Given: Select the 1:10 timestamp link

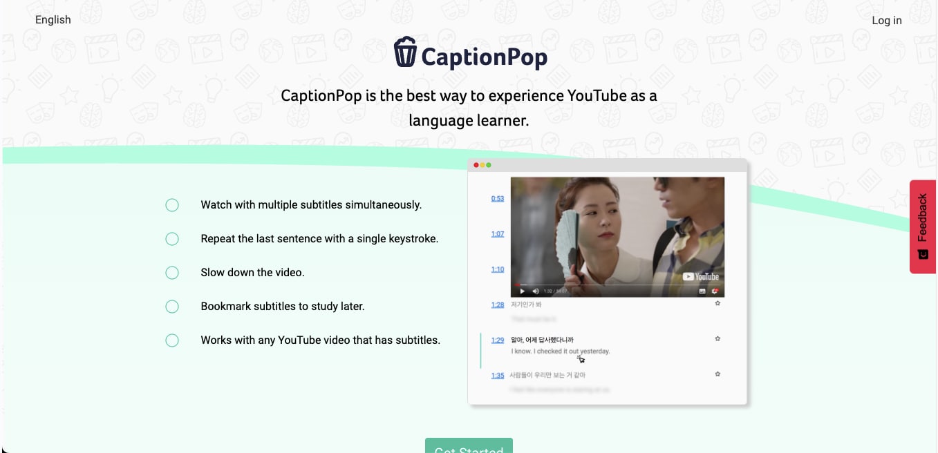Looking at the screenshot, I should [x=498, y=269].
